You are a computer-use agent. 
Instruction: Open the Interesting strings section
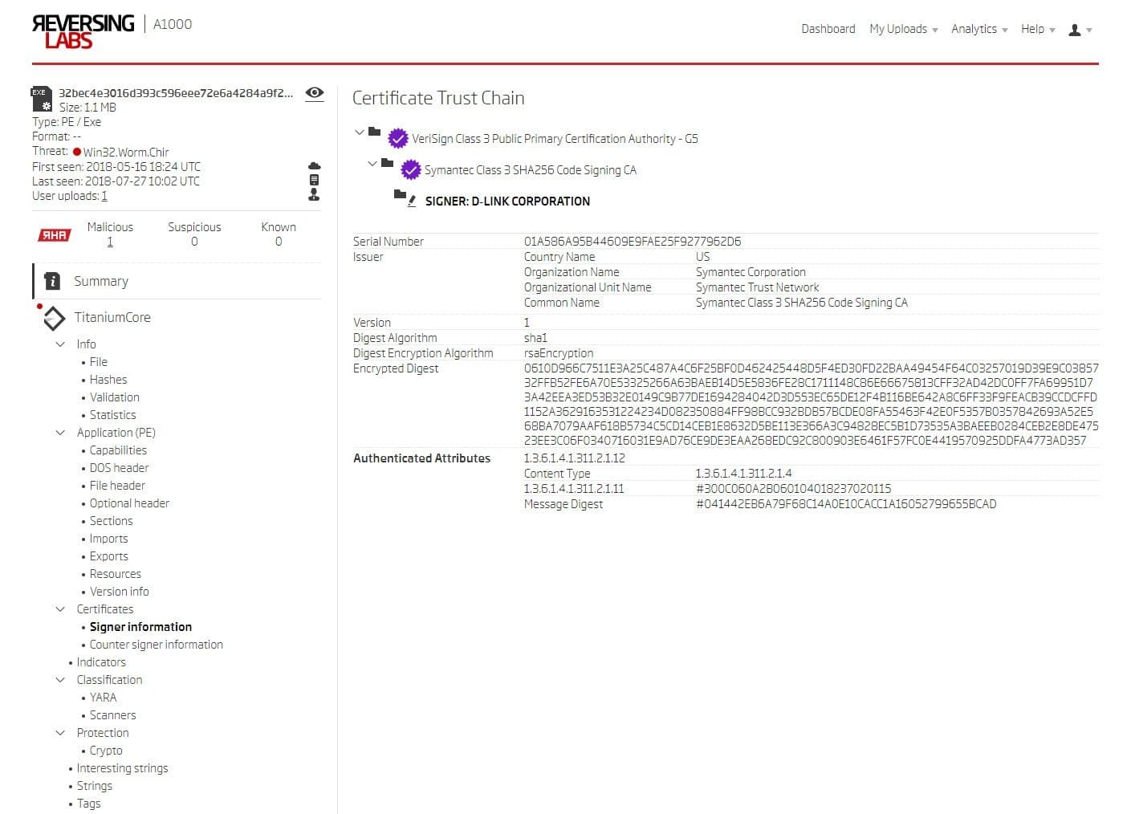tap(122, 767)
